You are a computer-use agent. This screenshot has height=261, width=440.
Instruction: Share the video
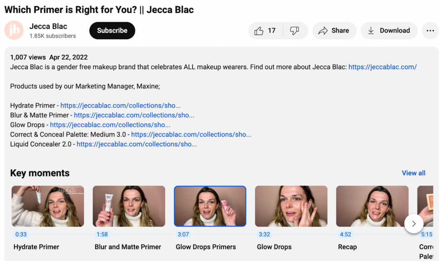point(334,30)
